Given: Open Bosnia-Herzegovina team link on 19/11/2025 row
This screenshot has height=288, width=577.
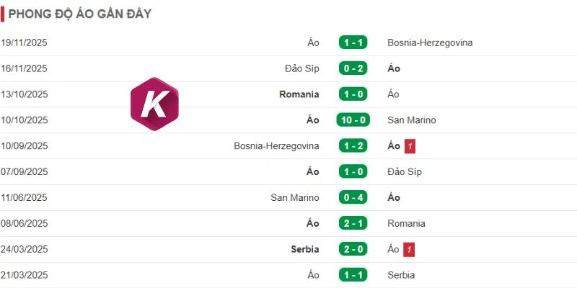Looking at the screenshot, I should point(430,42).
